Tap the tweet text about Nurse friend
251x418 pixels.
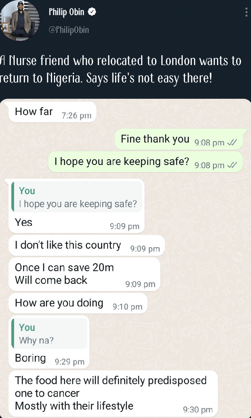pyautogui.click(x=121, y=70)
